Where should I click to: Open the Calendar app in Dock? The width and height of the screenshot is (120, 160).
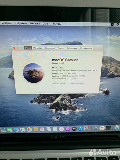click(x=42, y=129)
